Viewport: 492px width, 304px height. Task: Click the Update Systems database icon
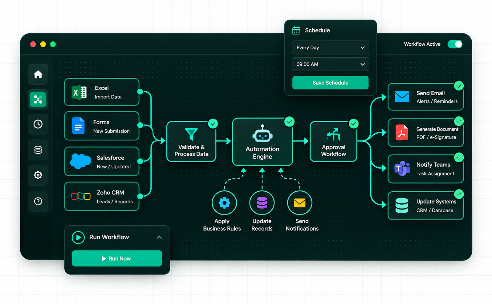402,206
